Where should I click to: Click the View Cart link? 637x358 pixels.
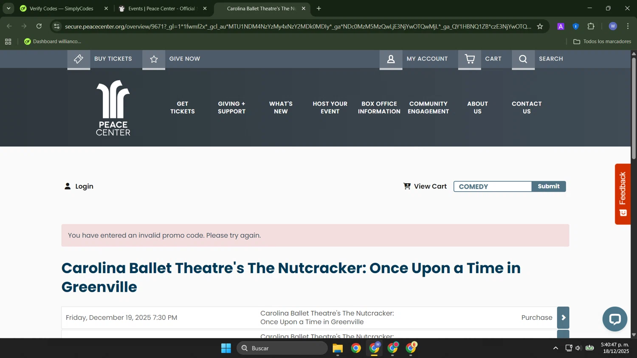pyautogui.click(x=430, y=186)
